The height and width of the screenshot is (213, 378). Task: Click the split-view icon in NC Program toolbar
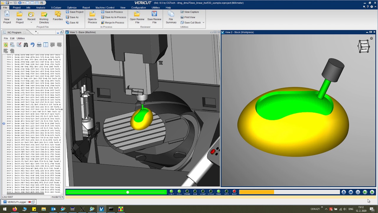tap(46, 45)
